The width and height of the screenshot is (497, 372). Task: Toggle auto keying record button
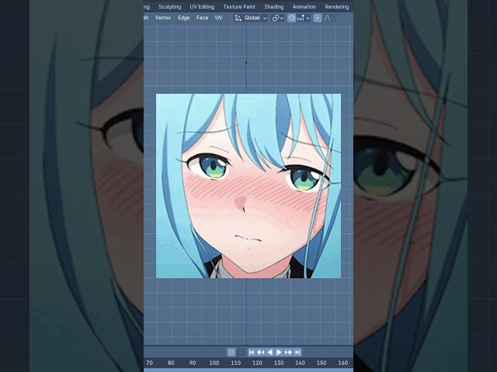(x=231, y=352)
